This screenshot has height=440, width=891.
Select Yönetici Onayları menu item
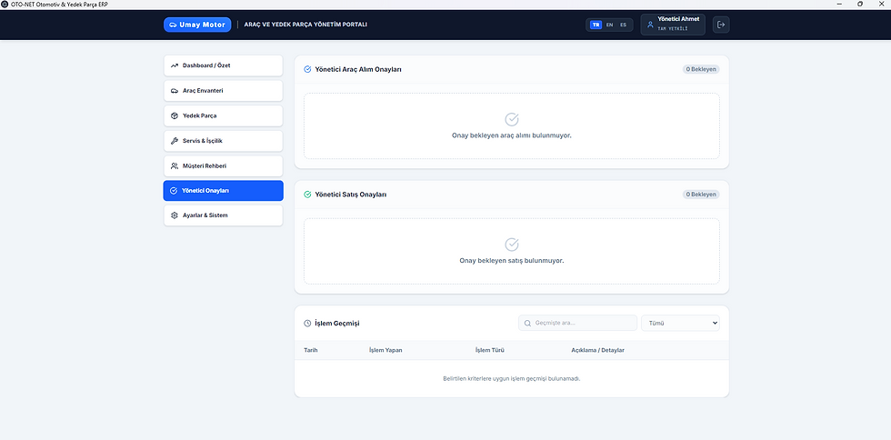pyautogui.click(x=224, y=191)
